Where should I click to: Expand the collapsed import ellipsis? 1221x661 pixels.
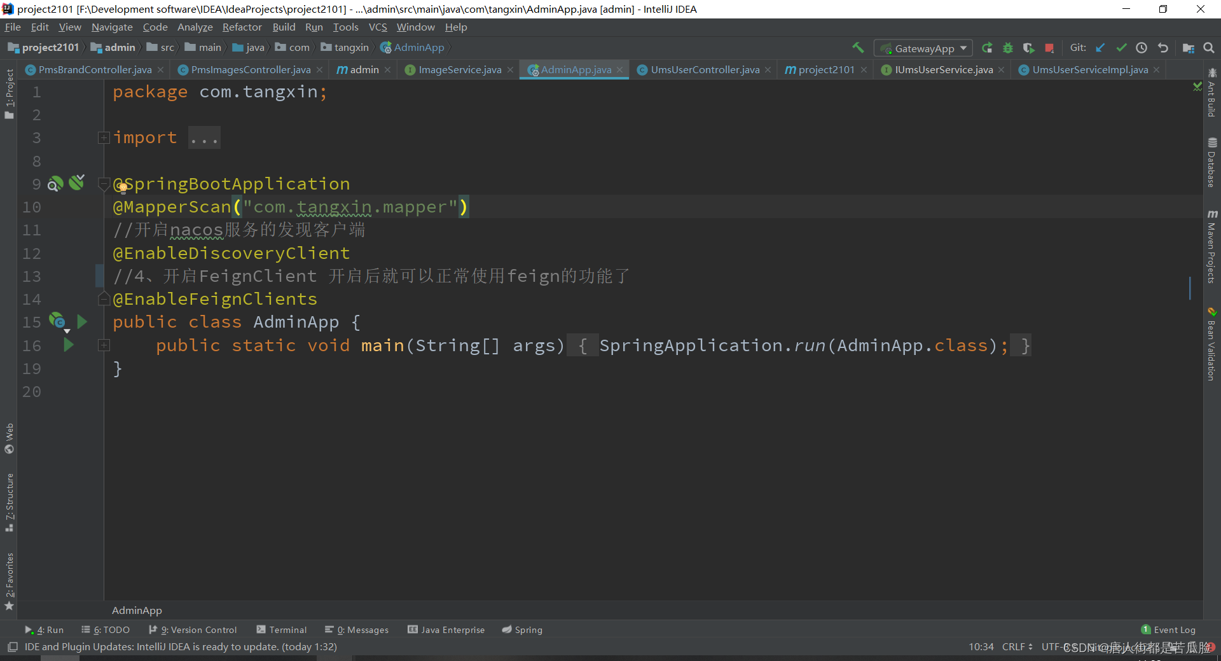[x=204, y=138]
